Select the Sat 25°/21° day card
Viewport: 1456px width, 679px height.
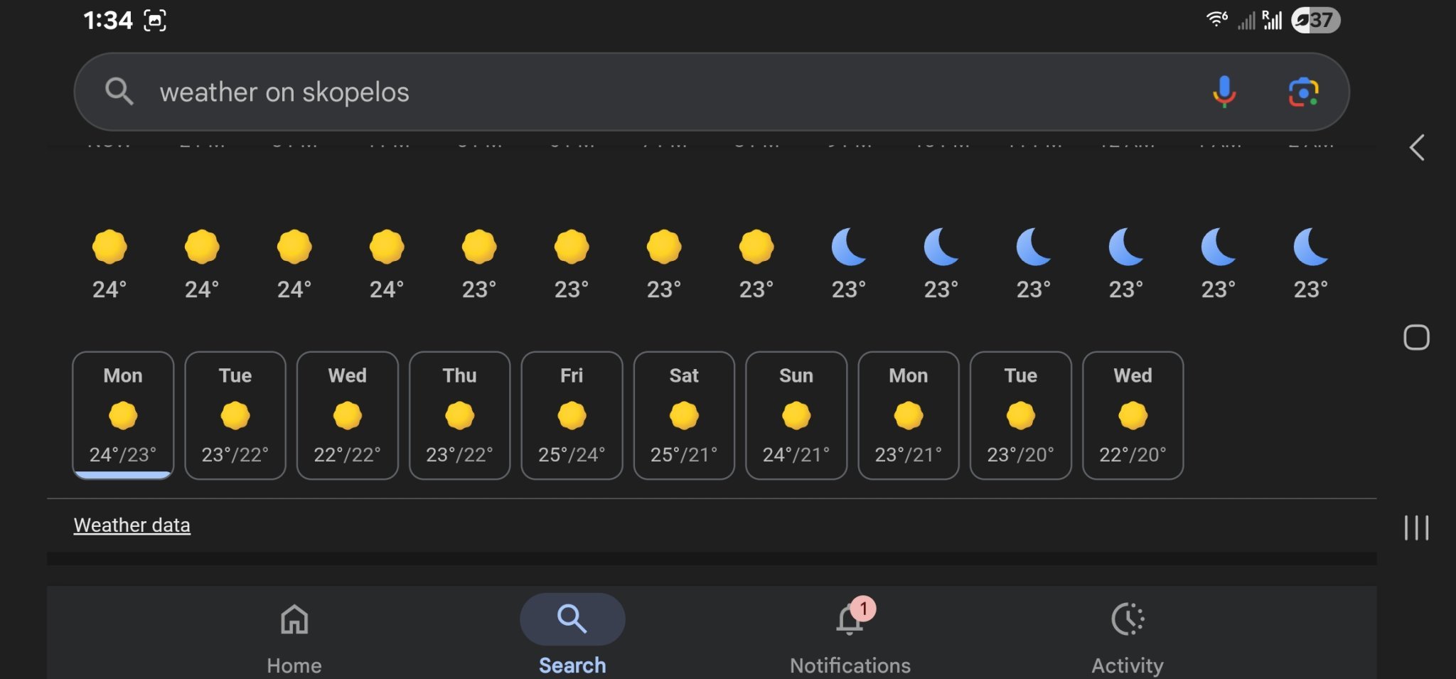684,415
